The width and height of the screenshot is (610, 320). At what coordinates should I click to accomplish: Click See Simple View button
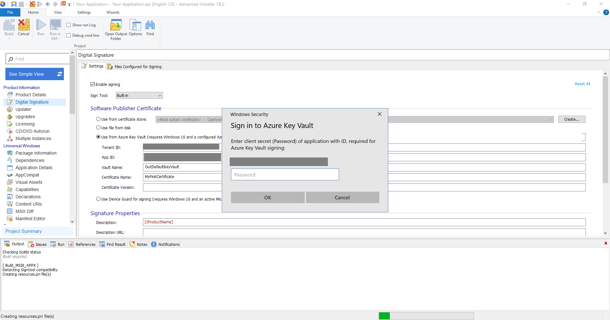[35, 74]
